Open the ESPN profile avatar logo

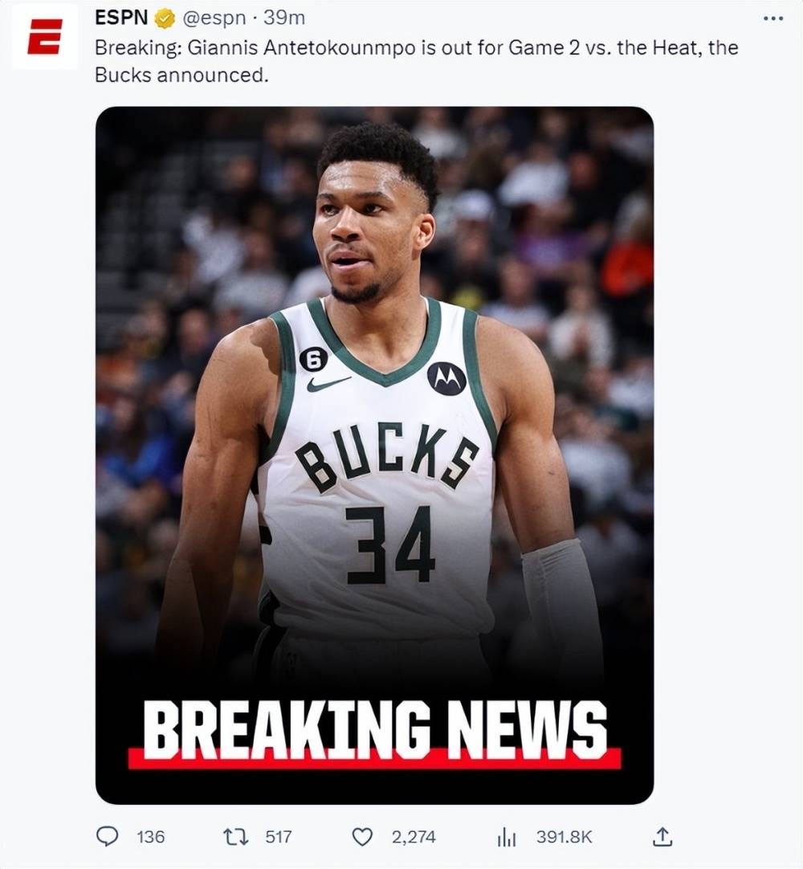44,37
